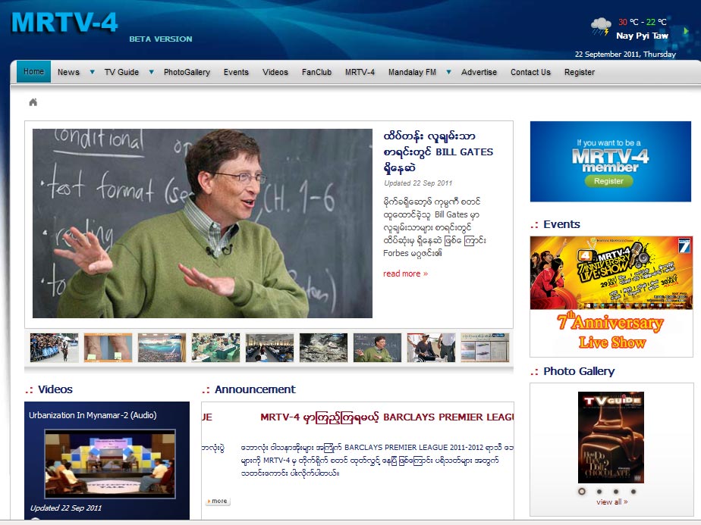The image size is (701, 525).
Task: Click the 'more' button under Announcement
Action: point(218,501)
